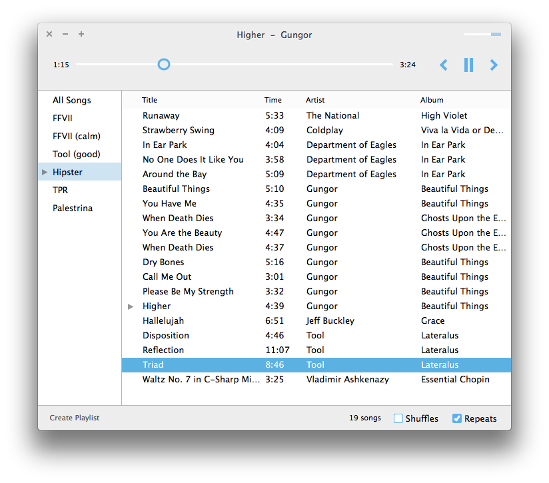Disable the Repeats checkbox
Screen dimensions: 549x483
pyautogui.click(x=456, y=418)
